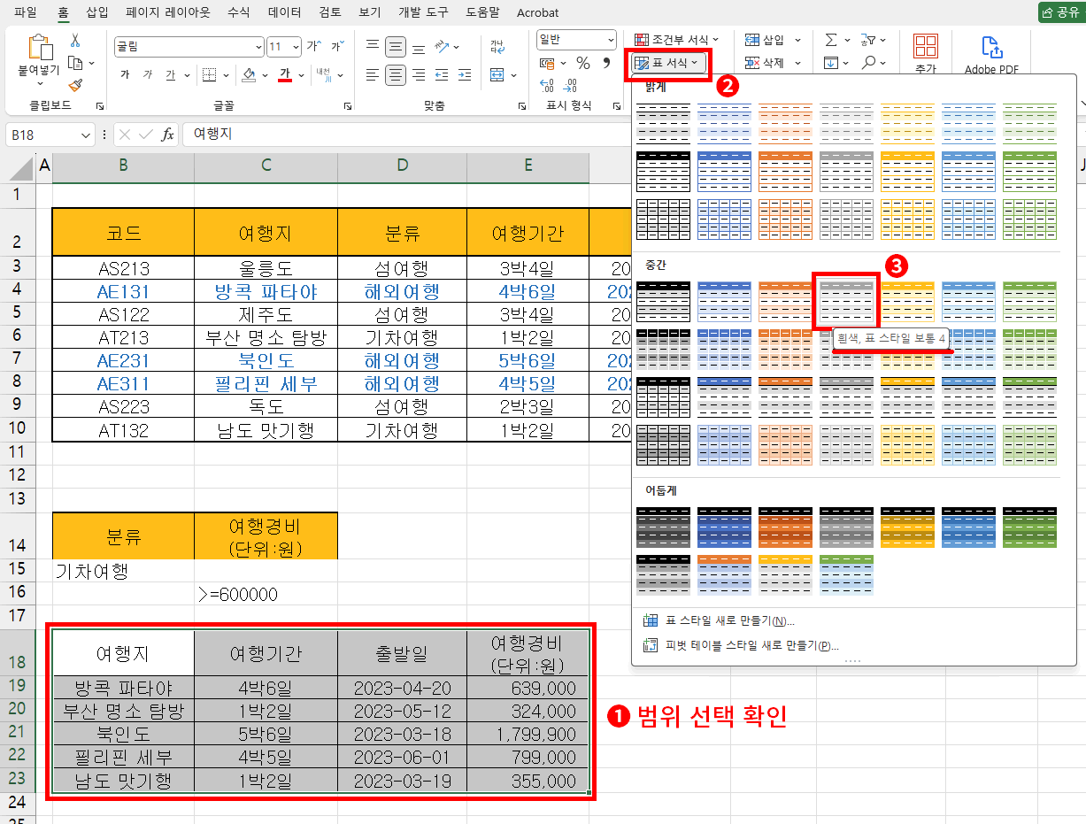Image resolution: width=1086 pixels, height=824 pixels.
Task: Open the font name 굴림 dropdown
Action: [258, 46]
